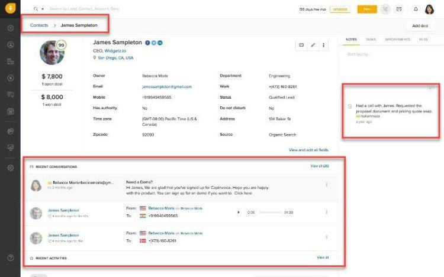Open the Contacts icon in the left sidebar
Screen dimensions: 444x277
pyautogui.click(x=11, y=44)
